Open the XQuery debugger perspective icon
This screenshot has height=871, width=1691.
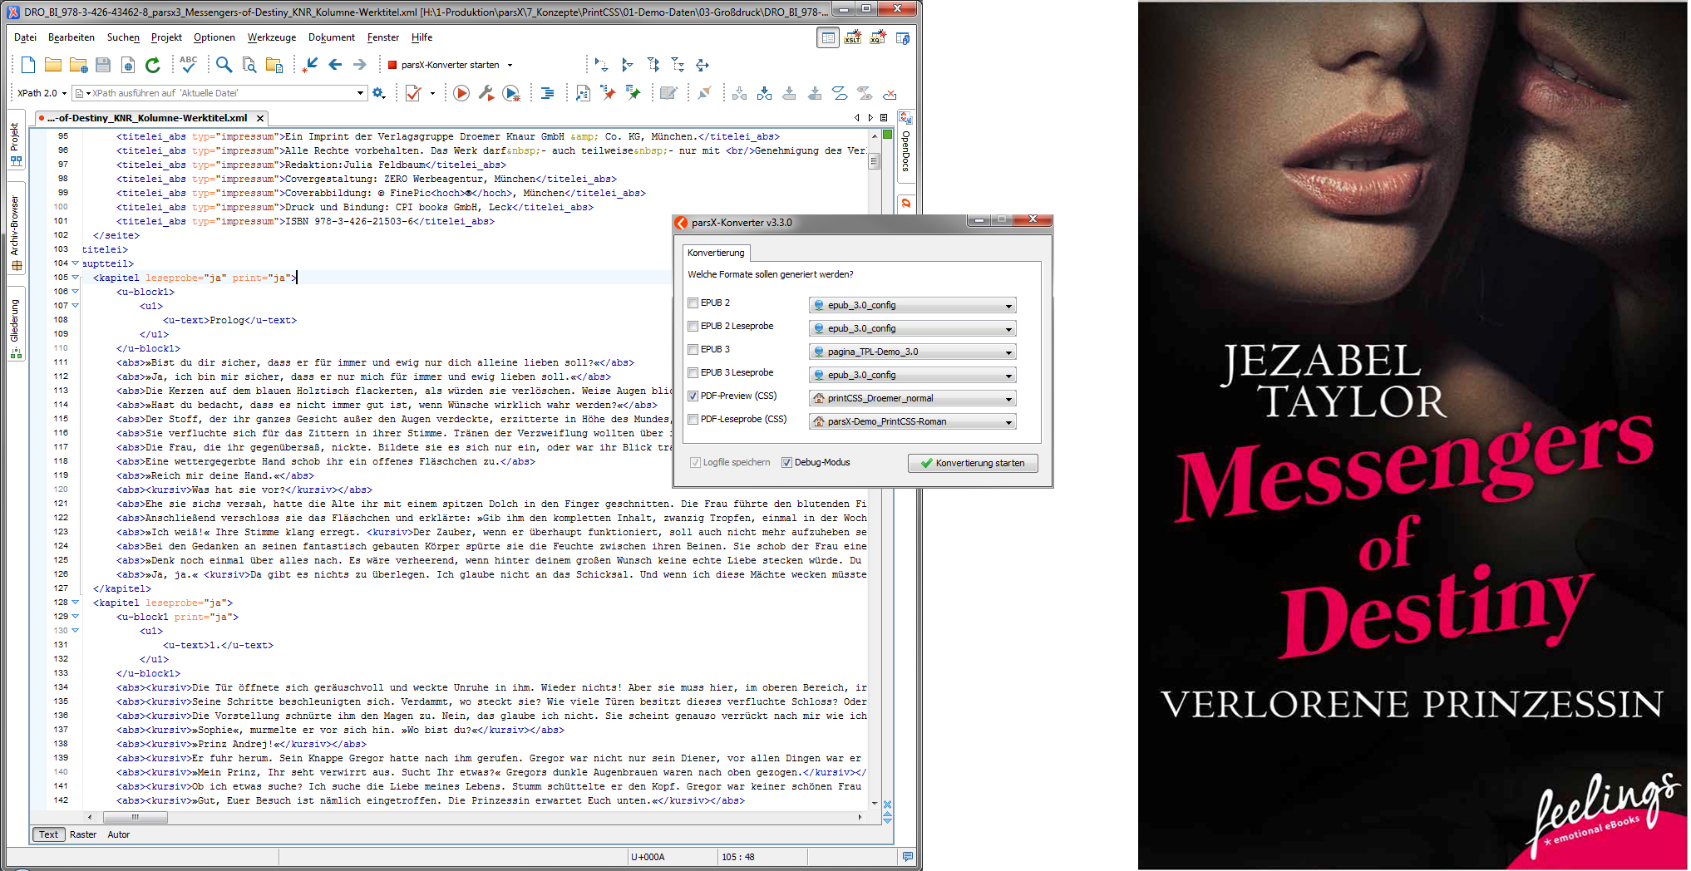click(878, 37)
